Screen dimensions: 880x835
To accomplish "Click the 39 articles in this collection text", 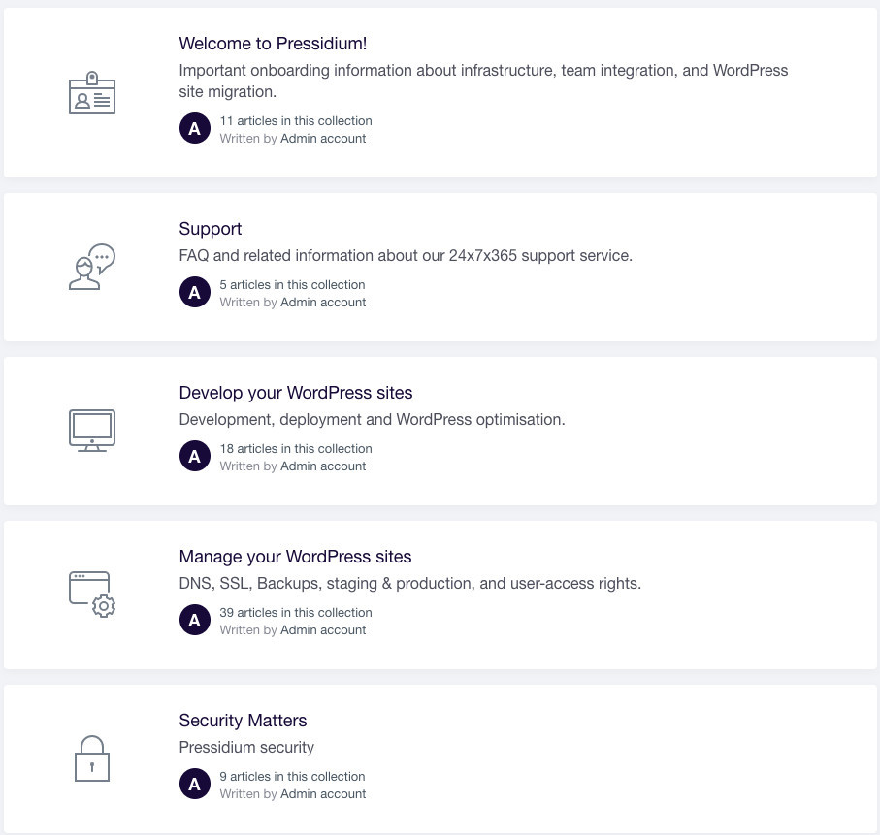I will coord(296,612).
